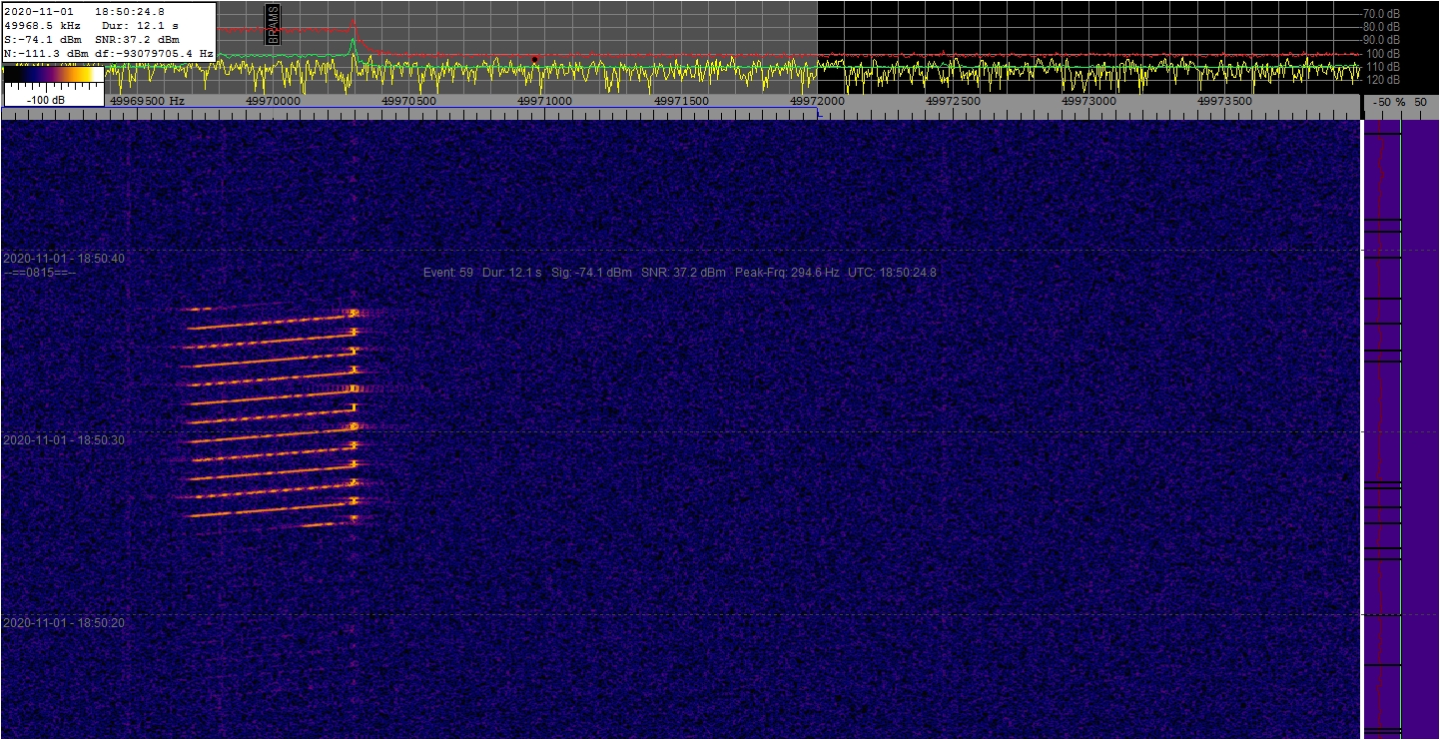Image resolution: width=1440 pixels, height=740 pixels.
Task: Click the 49971000 frequency axis label
Action: [544, 101]
